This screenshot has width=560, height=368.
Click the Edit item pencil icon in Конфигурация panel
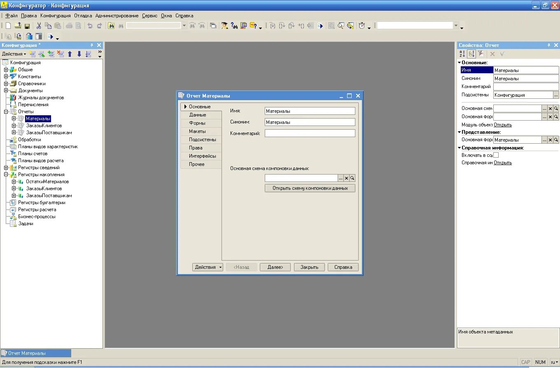pos(42,54)
